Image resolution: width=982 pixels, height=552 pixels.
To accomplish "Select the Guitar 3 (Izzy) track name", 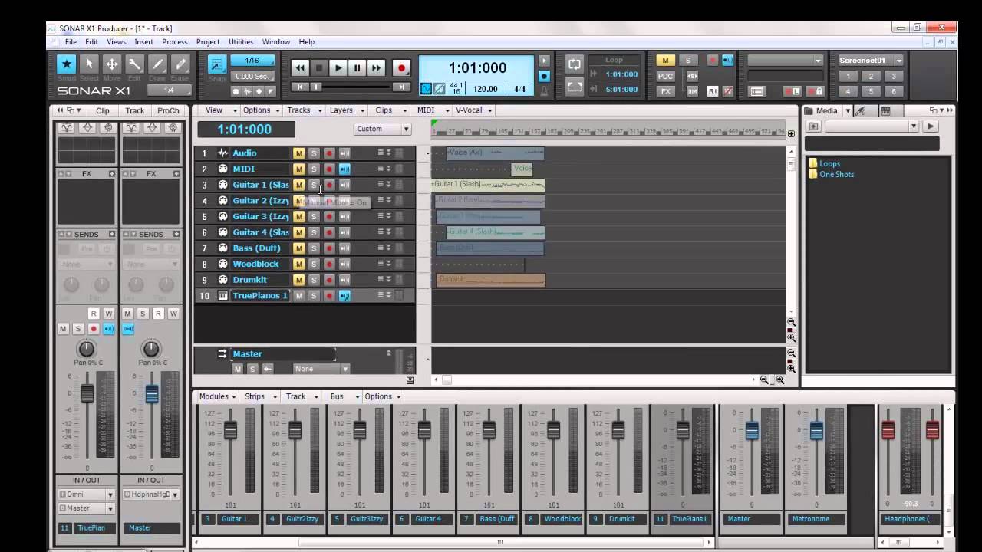I will [x=261, y=217].
